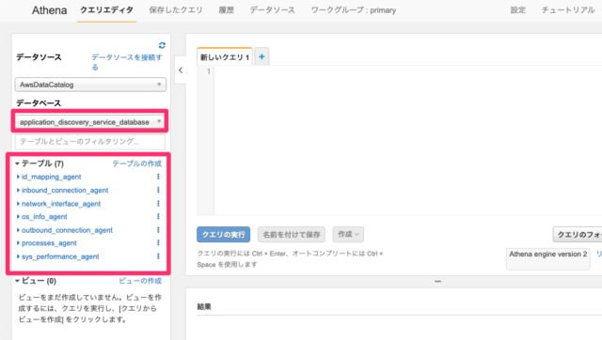Open ワークグループ : primary tab
This screenshot has height=340, width=602.
tap(354, 10)
